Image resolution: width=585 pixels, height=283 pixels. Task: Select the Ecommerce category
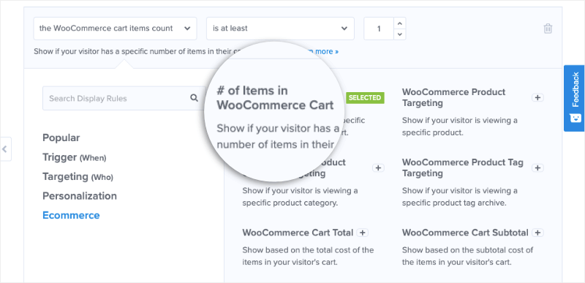pyautogui.click(x=71, y=216)
